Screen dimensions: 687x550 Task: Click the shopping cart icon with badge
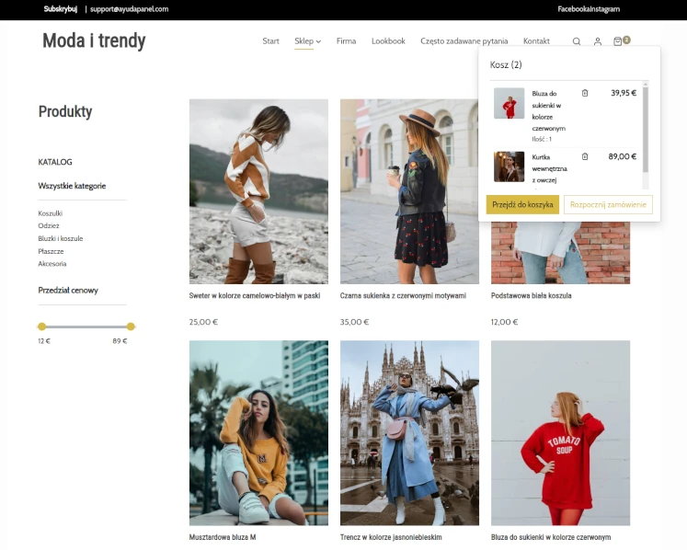(x=619, y=41)
